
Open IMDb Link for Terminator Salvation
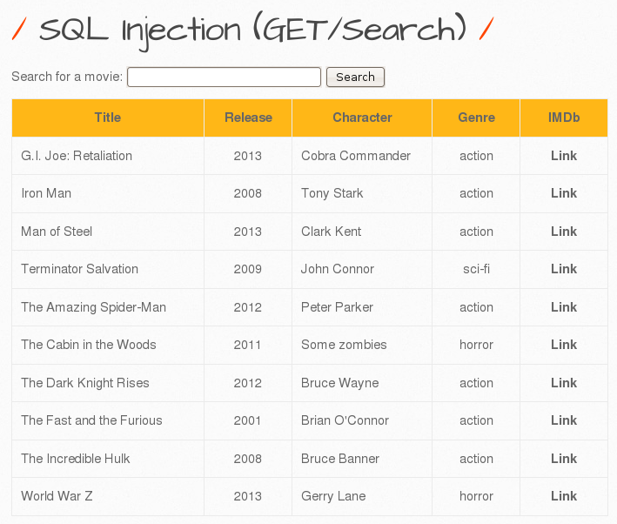564,269
